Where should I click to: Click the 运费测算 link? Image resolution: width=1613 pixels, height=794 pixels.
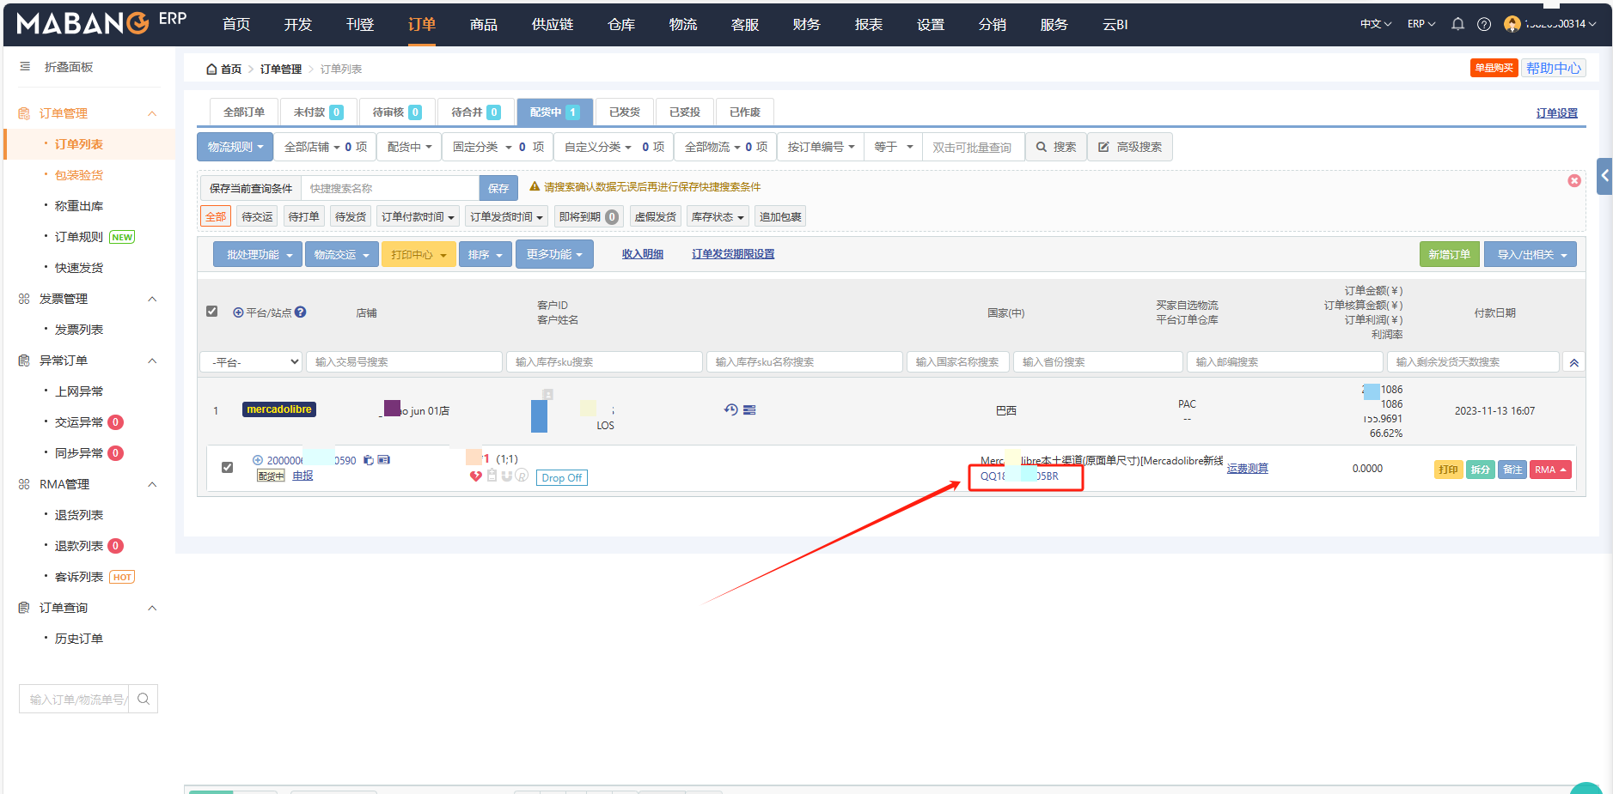point(1248,468)
